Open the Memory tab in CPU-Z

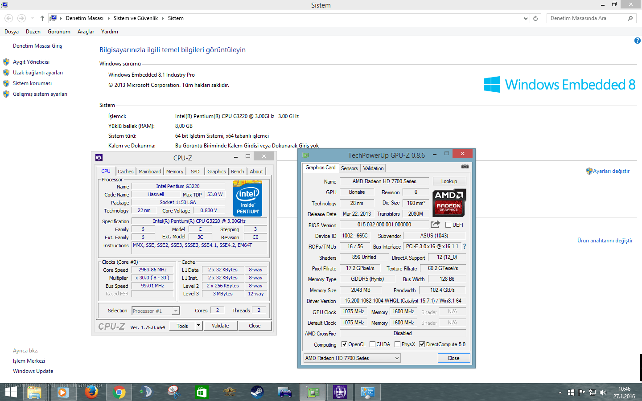point(175,172)
